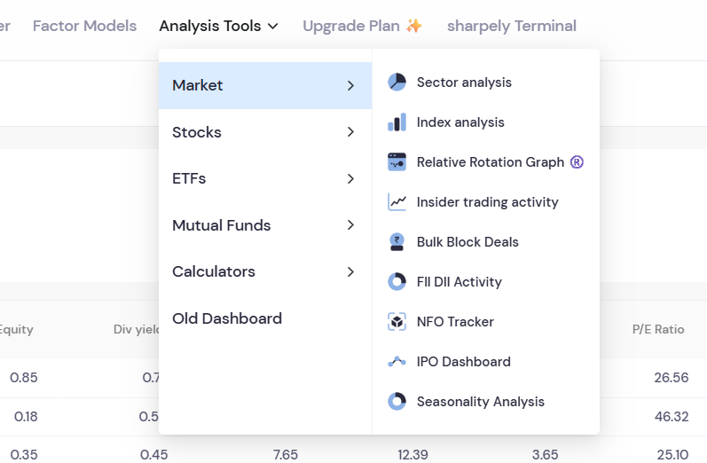Click the Seasonality Analysis icon

coord(397,402)
